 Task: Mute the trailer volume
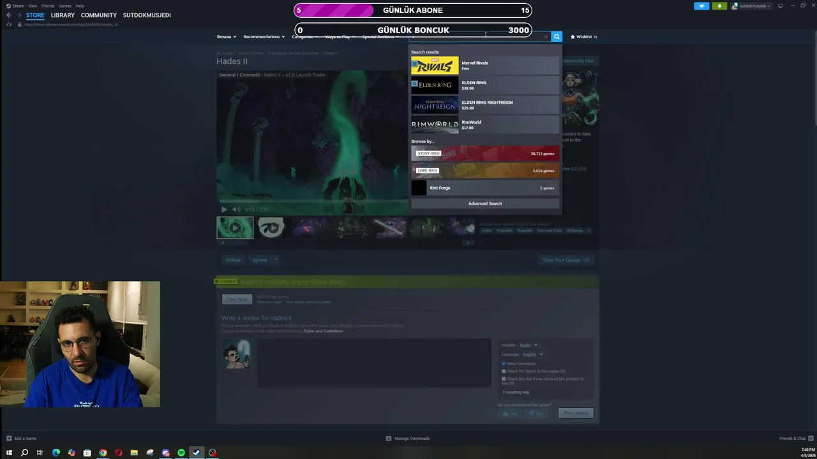(236, 209)
